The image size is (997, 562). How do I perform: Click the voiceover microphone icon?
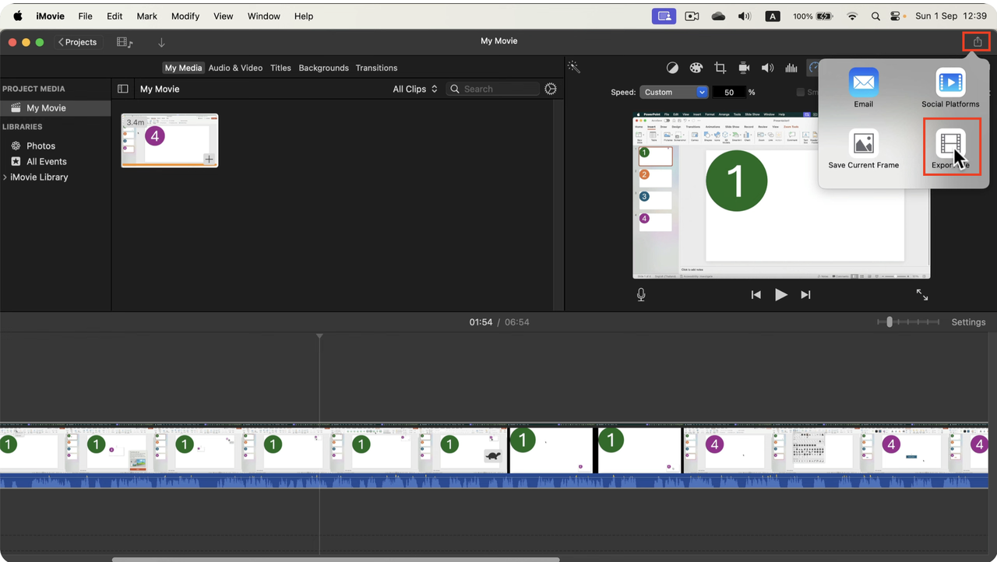point(640,294)
